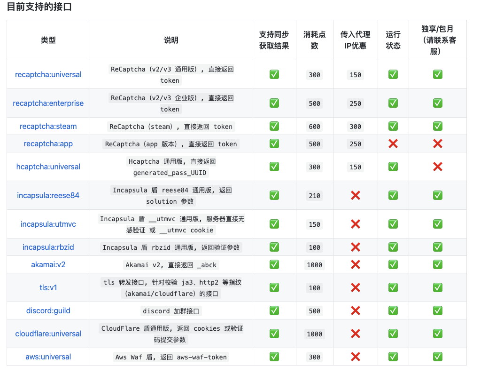Click incapsula:utmvc red cross under 传入代理IP优惠
Image resolution: width=496 pixels, height=374 pixels.
point(356,224)
